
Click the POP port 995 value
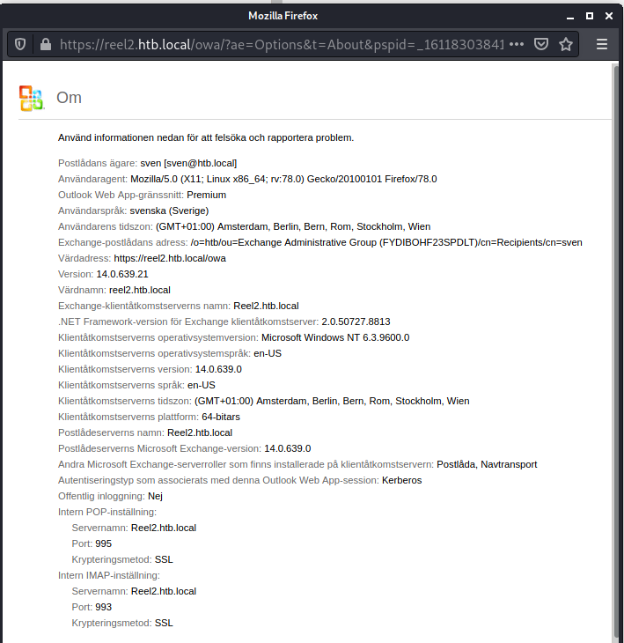(103, 543)
